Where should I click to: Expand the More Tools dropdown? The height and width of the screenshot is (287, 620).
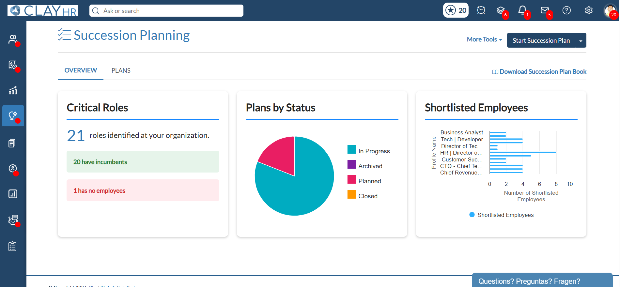(x=484, y=39)
